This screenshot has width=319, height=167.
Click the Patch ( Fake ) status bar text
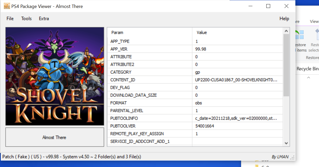tap(72, 156)
